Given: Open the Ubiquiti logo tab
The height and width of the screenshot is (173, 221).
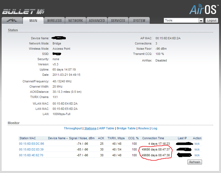Looking at the screenshot, I should (x=12, y=21).
